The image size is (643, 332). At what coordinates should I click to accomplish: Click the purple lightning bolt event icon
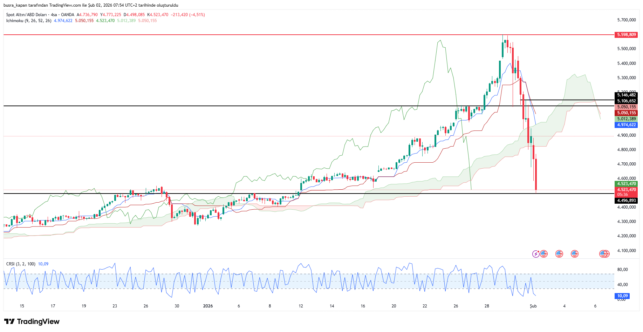536,254
